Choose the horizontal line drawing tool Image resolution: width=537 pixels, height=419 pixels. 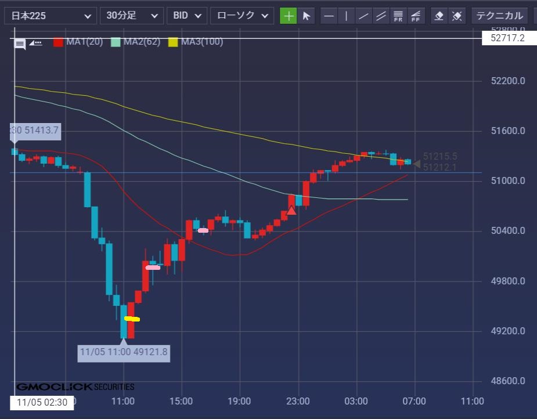click(x=329, y=16)
